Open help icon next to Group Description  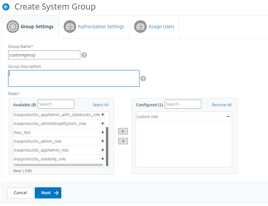143,79
